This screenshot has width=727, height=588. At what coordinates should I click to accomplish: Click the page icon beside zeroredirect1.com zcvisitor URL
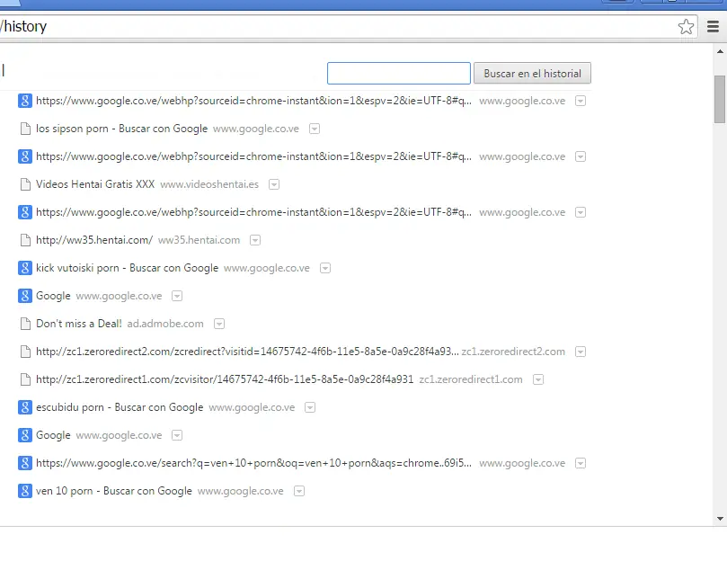pyautogui.click(x=25, y=379)
